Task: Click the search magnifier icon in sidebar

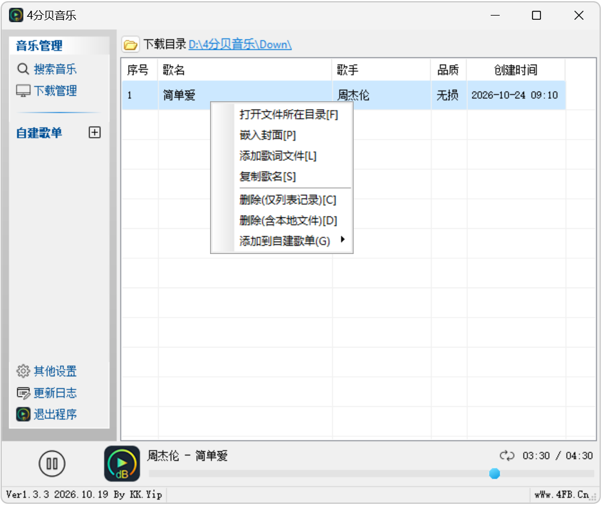Action: (x=23, y=69)
